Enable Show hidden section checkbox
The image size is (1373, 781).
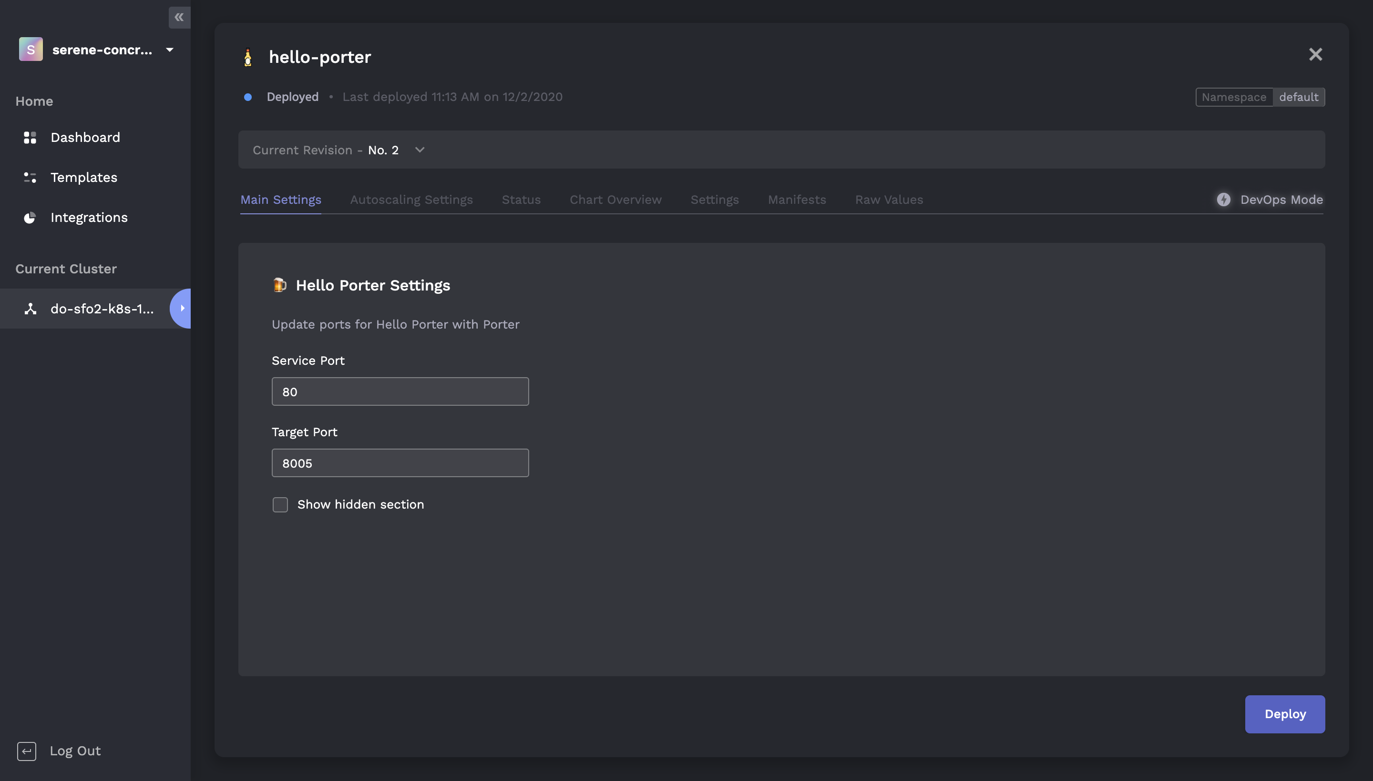[280, 504]
